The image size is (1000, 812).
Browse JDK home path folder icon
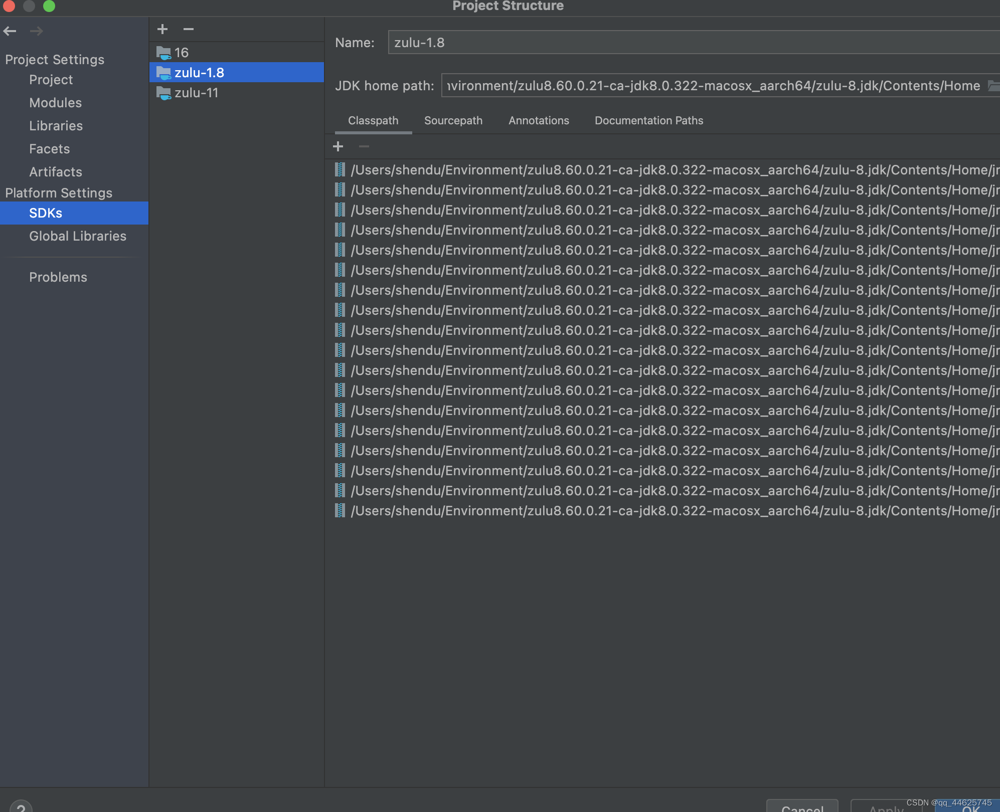click(x=993, y=86)
